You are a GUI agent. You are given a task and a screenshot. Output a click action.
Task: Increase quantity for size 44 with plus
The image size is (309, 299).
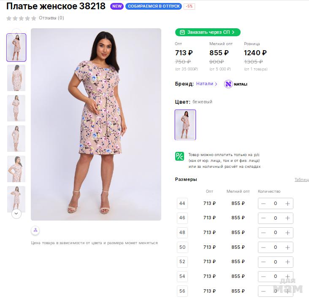pyautogui.click(x=287, y=204)
